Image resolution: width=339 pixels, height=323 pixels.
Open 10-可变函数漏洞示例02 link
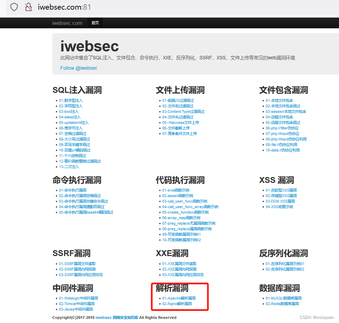(182, 240)
